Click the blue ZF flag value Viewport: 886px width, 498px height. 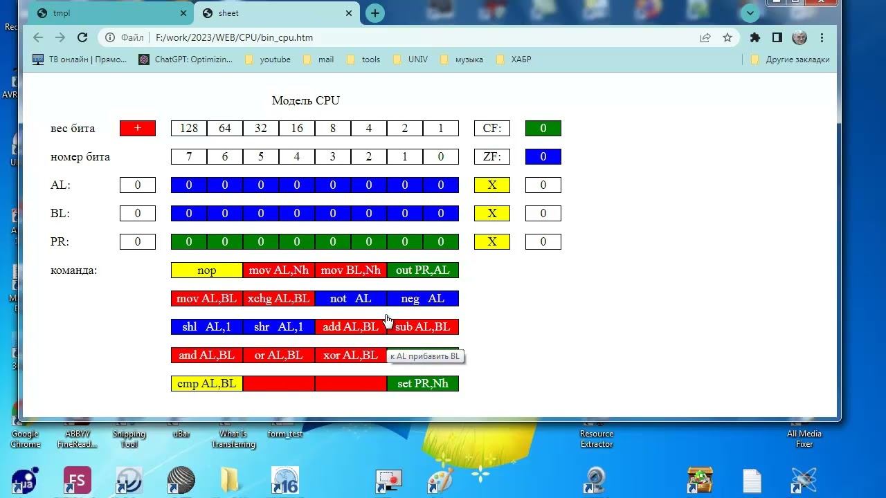tap(543, 157)
